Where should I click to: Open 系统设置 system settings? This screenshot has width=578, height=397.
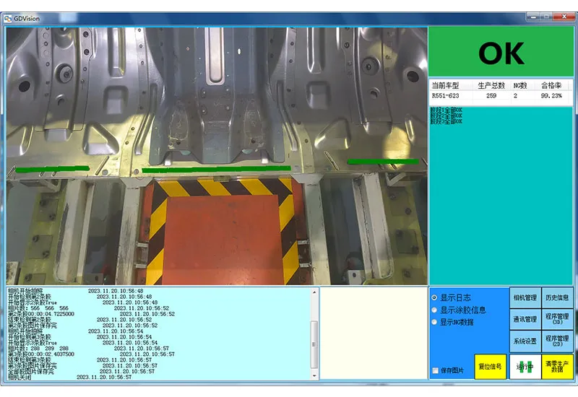[525, 340]
